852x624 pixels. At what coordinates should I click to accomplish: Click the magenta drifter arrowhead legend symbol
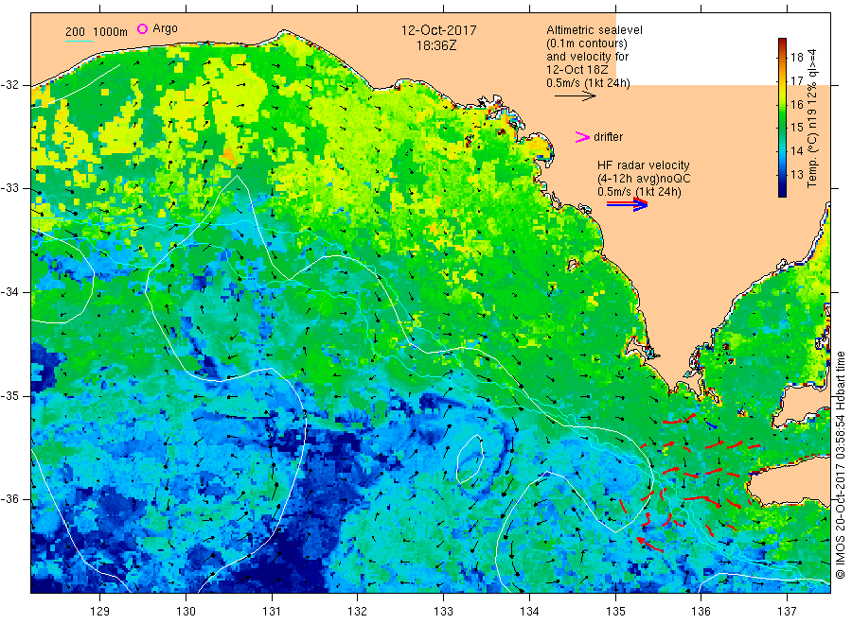pyautogui.click(x=582, y=137)
